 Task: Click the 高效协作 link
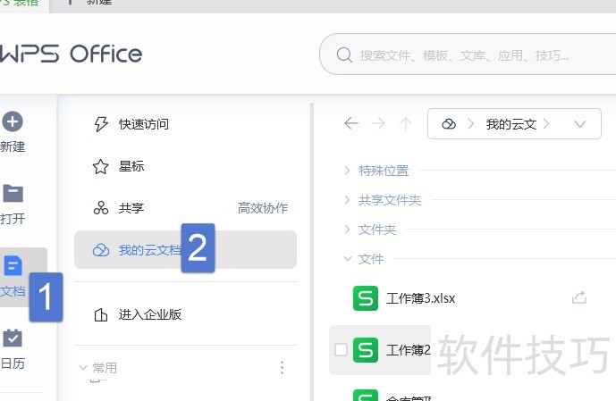tap(263, 208)
